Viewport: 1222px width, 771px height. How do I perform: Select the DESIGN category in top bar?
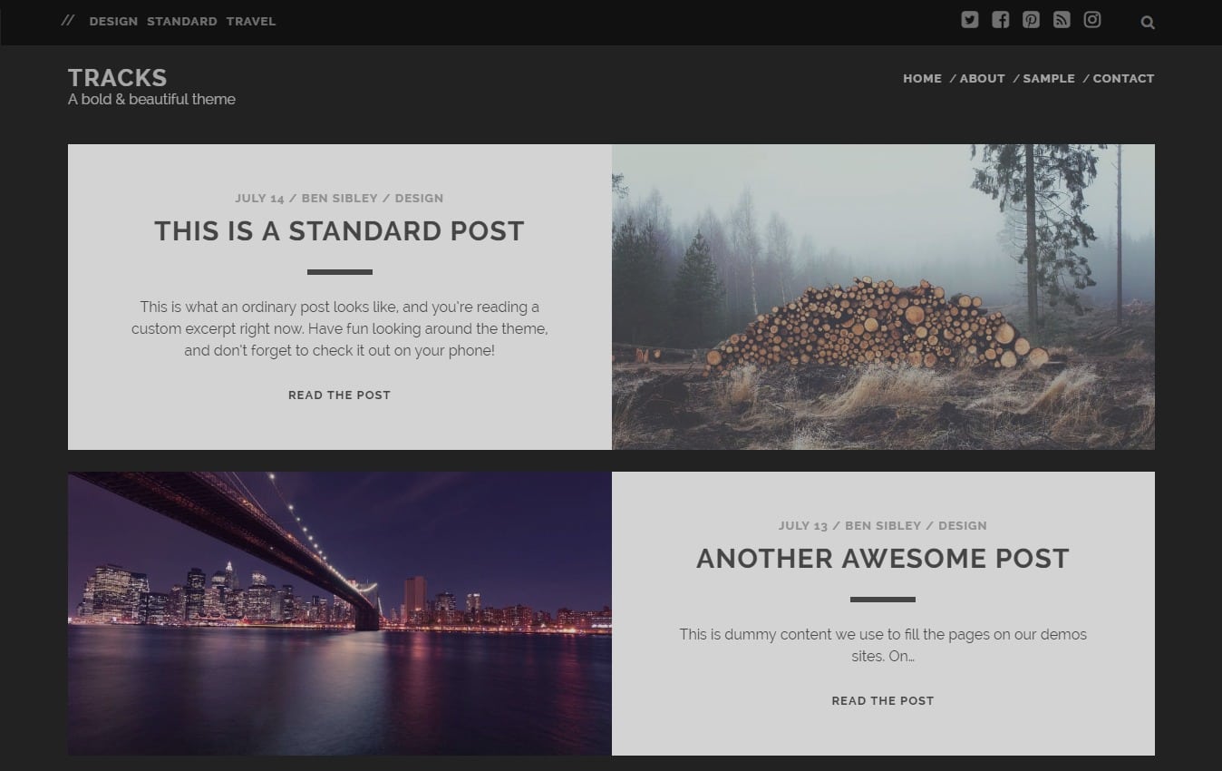113,21
